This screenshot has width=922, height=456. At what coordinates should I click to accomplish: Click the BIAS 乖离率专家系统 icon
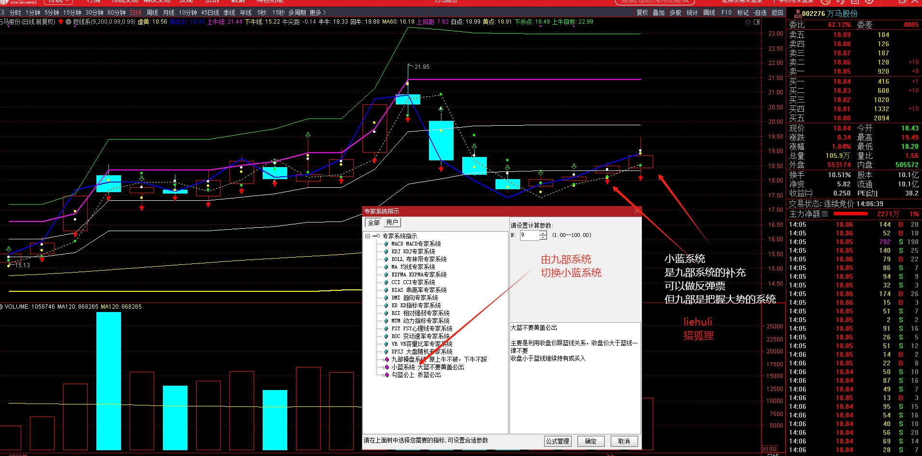(386, 290)
